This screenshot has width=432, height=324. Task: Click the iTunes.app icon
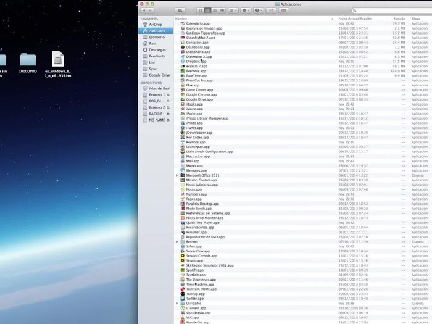tap(183, 128)
